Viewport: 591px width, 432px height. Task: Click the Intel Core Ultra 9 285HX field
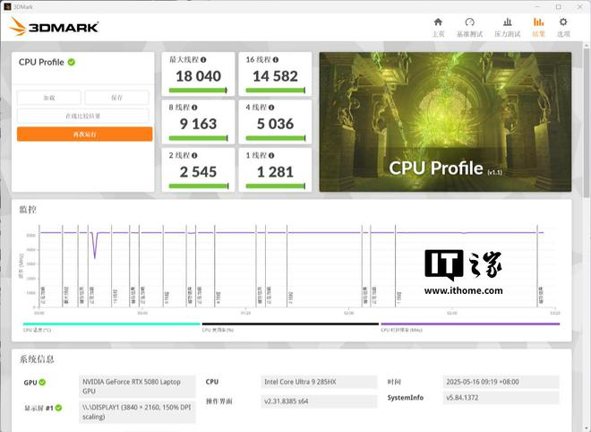coord(319,382)
